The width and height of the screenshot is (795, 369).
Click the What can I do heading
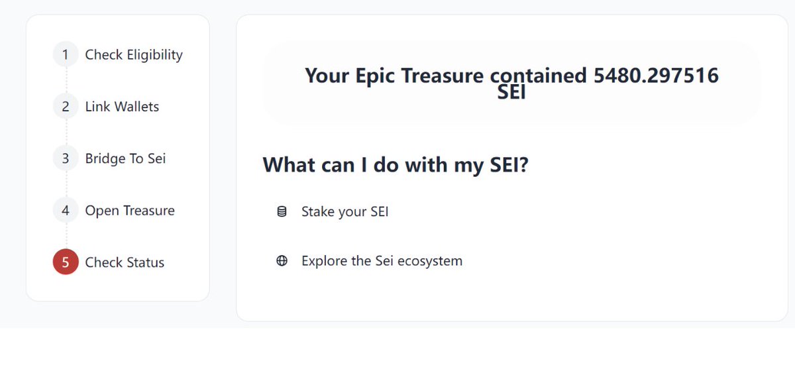(396, 164)
